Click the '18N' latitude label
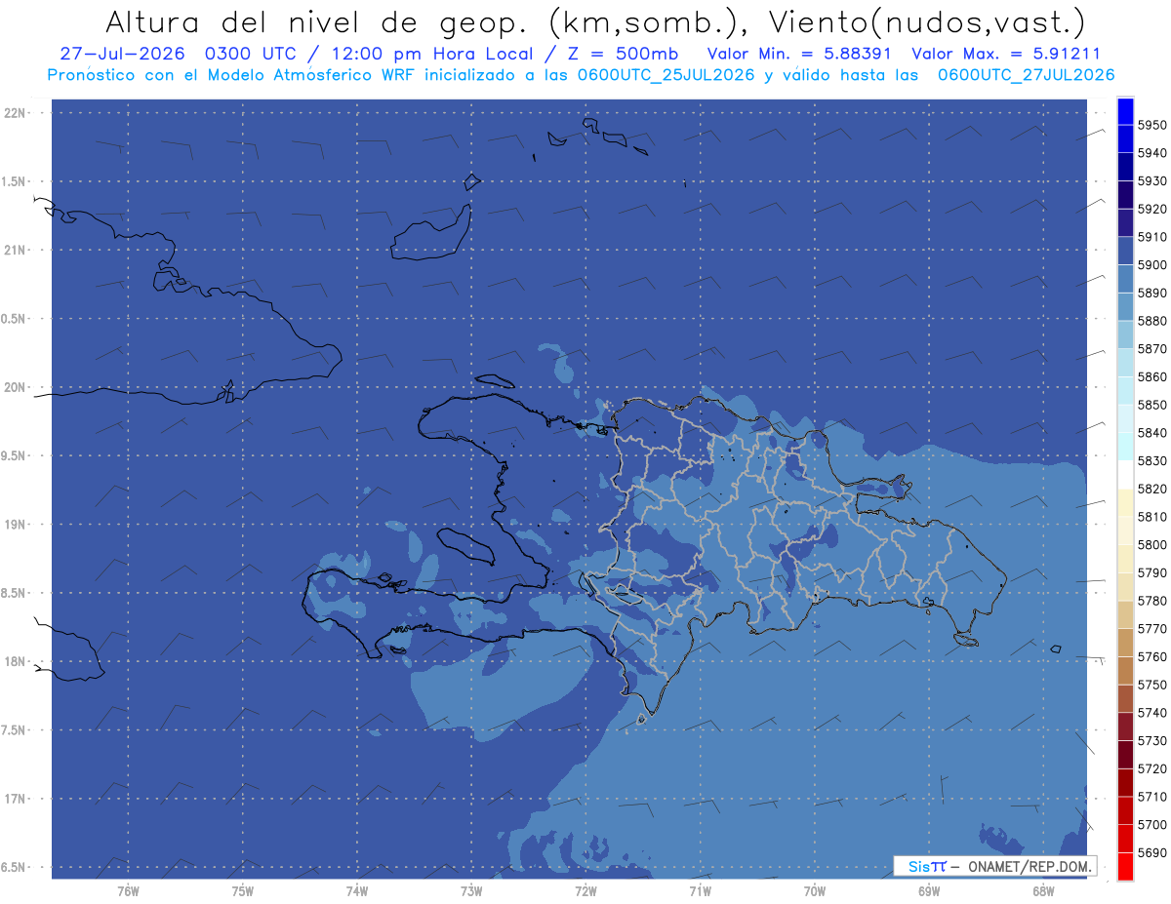This screenshot has width=1171, height=904. pos(15,661)
